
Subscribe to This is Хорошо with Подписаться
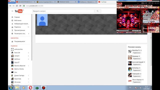pyautogui.click(x=137, y=82)
